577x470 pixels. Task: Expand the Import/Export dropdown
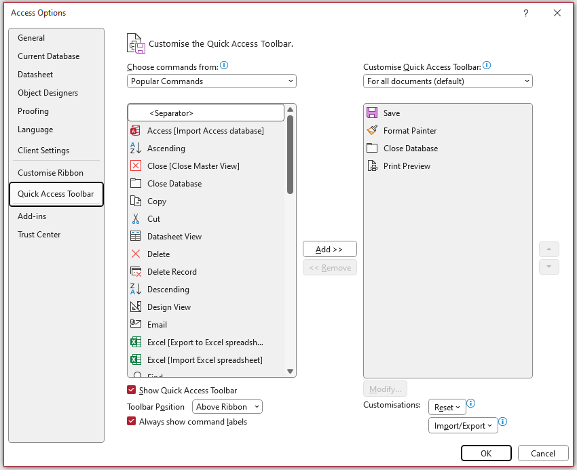coord(463,426)
